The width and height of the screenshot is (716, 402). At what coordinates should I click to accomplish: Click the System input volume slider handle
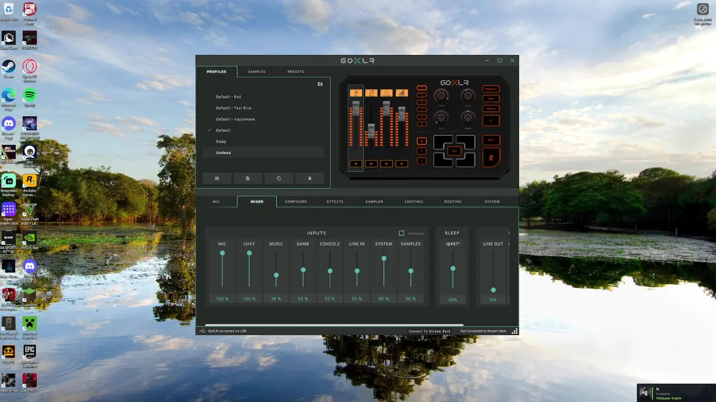click(x=384, y=259)
